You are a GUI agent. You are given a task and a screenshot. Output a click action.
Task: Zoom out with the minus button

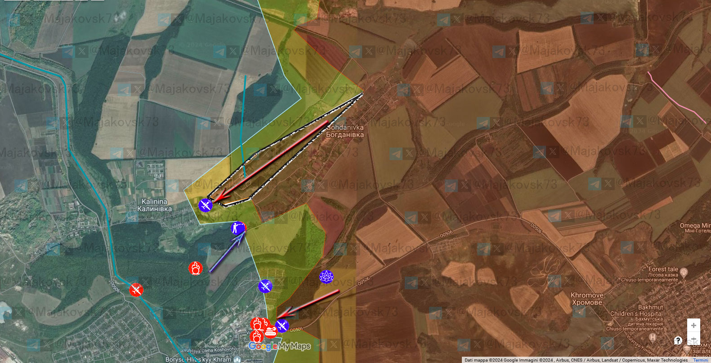pyautogui.click(x=693, y=338)
